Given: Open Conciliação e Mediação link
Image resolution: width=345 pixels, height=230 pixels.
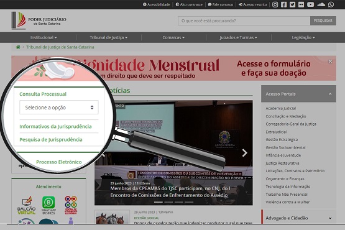Looking at the screenshot, I should point(285,116).
